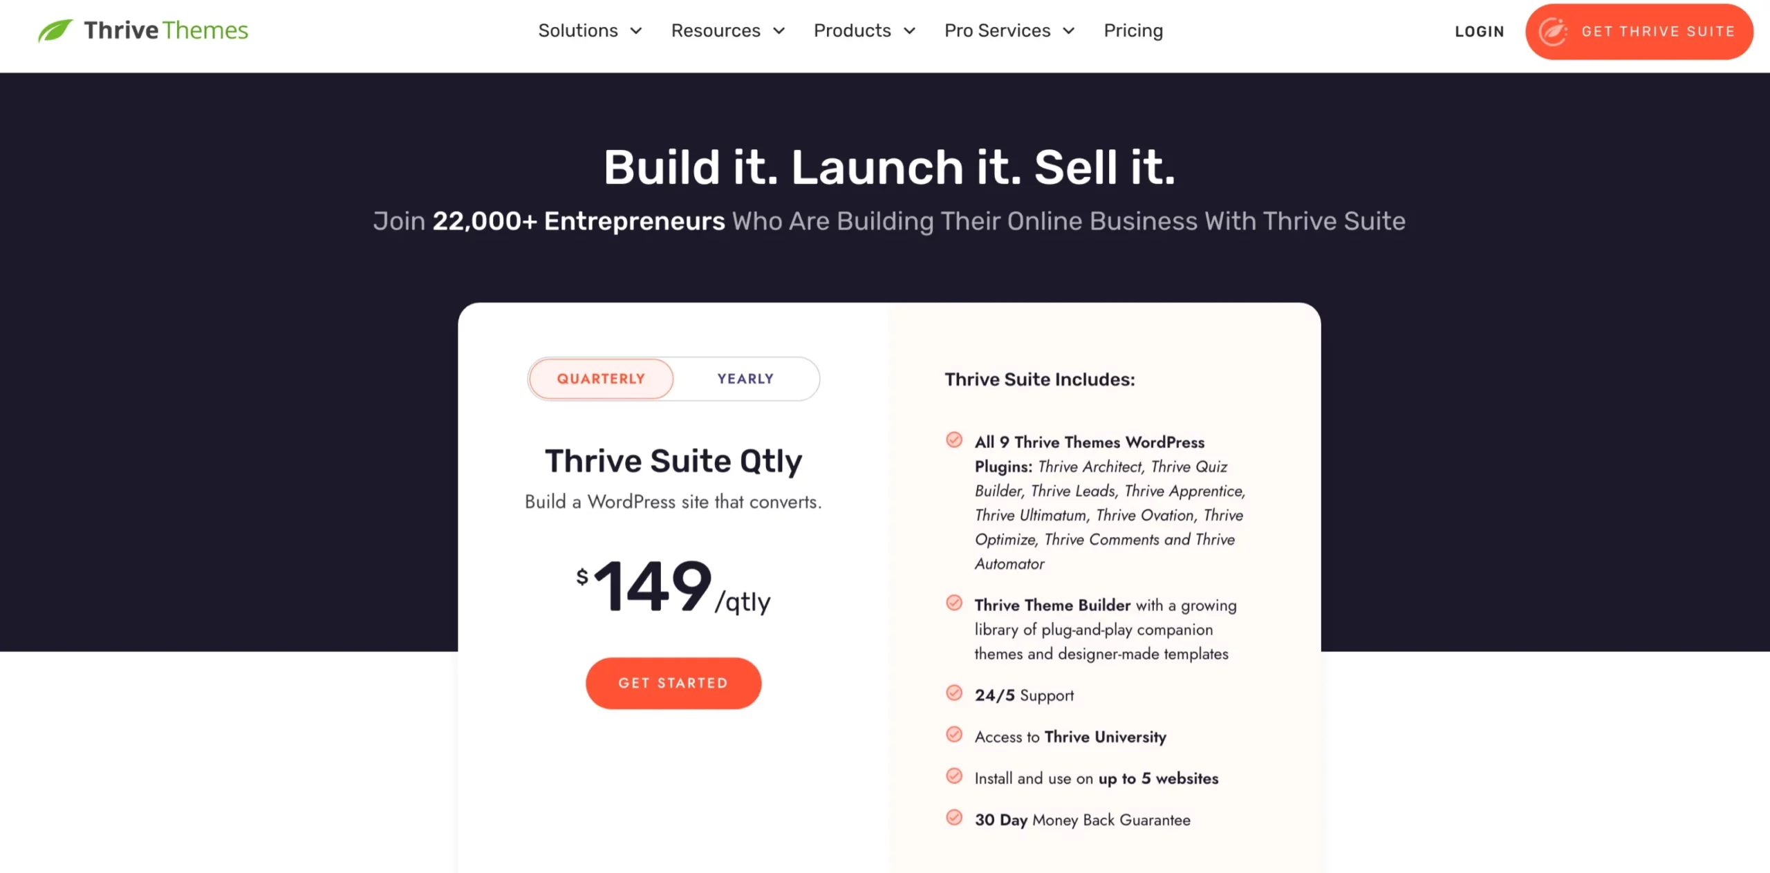This screenshot has height=873, width=1770.
Task: Toggle to the QUARTERLY pricing option
Action: tap(599, 378)
